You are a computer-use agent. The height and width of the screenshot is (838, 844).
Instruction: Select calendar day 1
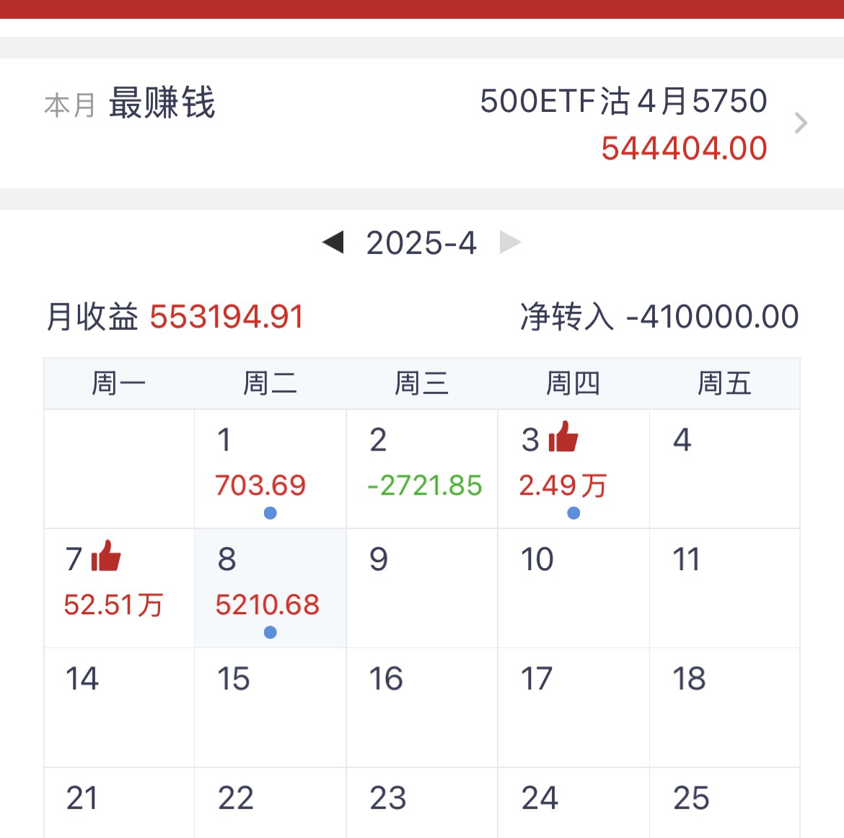tap(271, 468)
